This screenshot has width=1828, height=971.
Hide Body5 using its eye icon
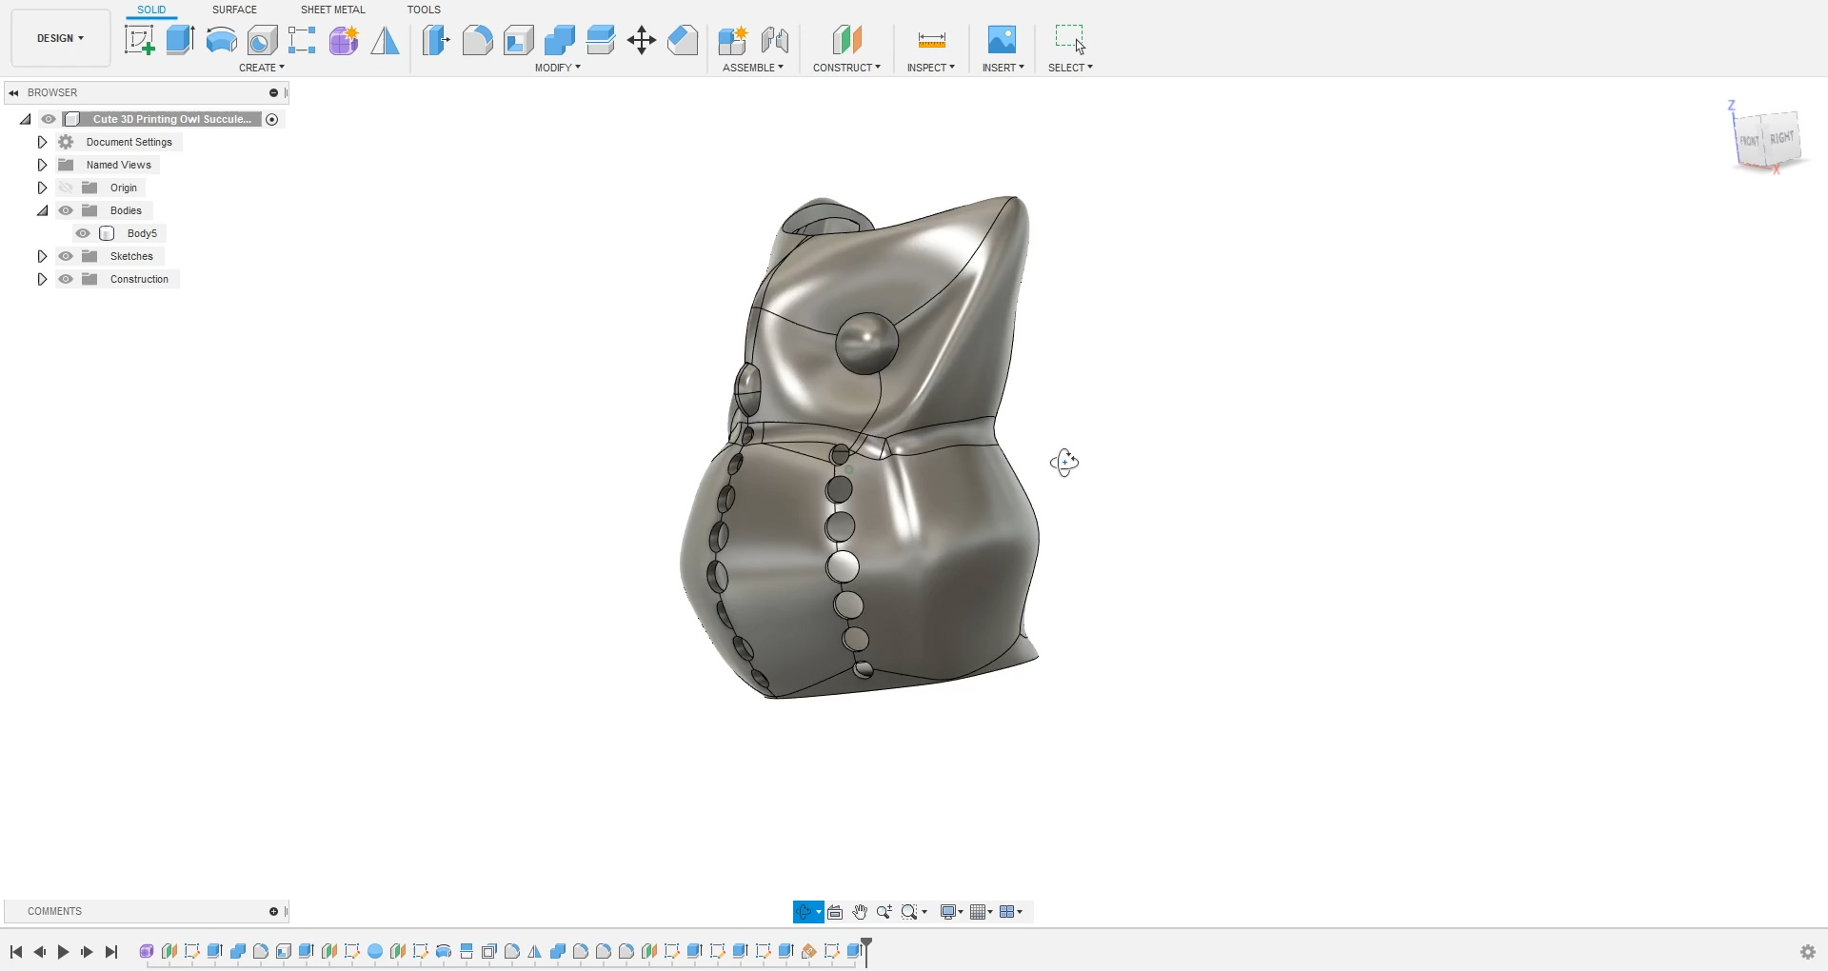(x=83, y=233)
